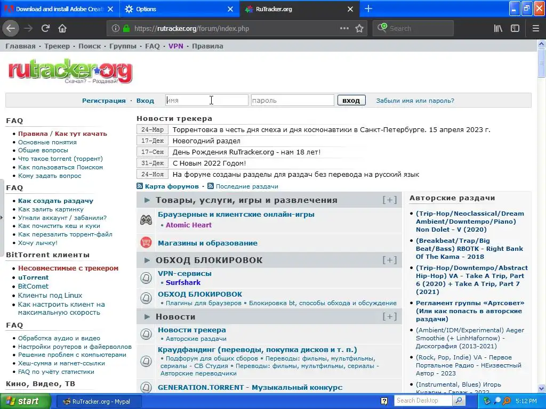Open Несовместимые с трекером link
The width and height of the screenshot is (546, 409).
68,268
